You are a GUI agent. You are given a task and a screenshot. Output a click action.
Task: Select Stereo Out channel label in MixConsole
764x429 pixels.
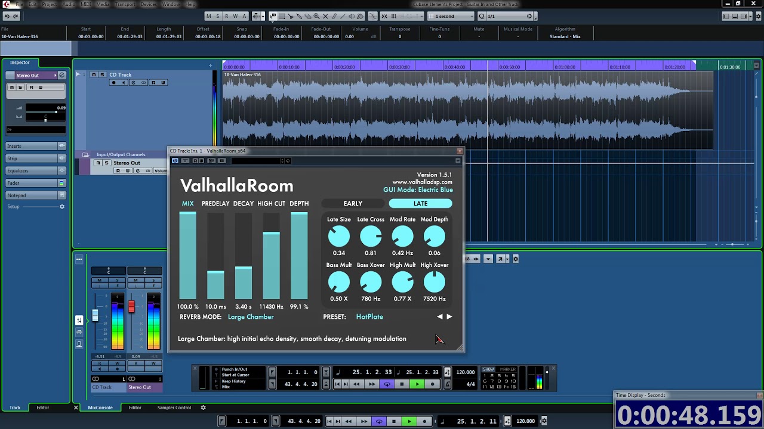click(x=145, y=387)
